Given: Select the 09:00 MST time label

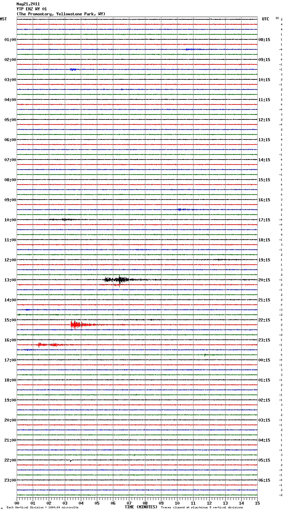Looking at the screenshot, I should (x=10, y=200).
